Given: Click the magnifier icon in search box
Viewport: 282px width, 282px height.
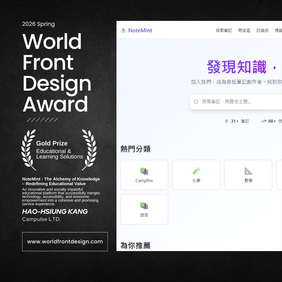Looking at the screenshot, I should [196, 102].
